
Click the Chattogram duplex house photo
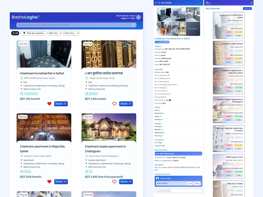pos(109,127)
